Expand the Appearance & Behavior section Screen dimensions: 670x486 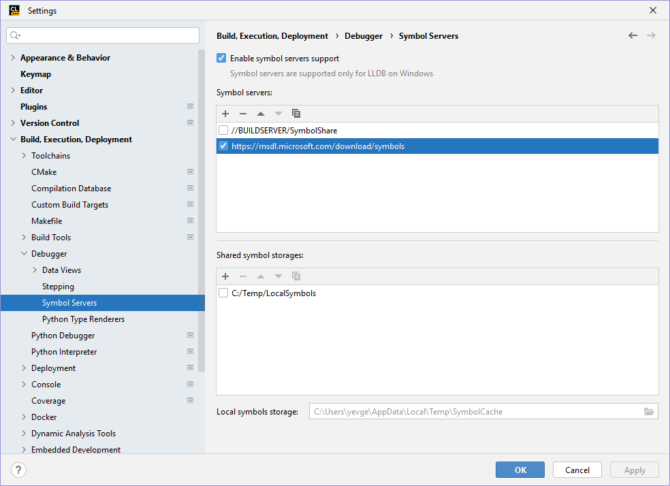[13, 58]
